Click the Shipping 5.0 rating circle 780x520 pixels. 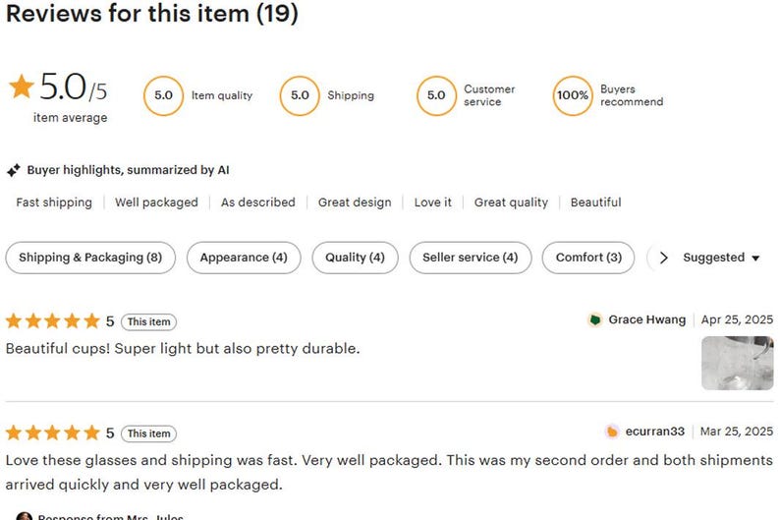click(300, 95)
